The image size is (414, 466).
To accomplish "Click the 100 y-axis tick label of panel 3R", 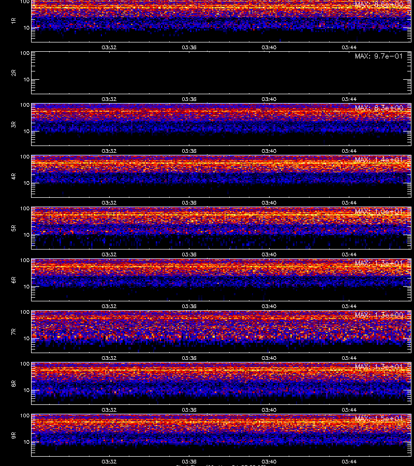I will pos(25,105).
